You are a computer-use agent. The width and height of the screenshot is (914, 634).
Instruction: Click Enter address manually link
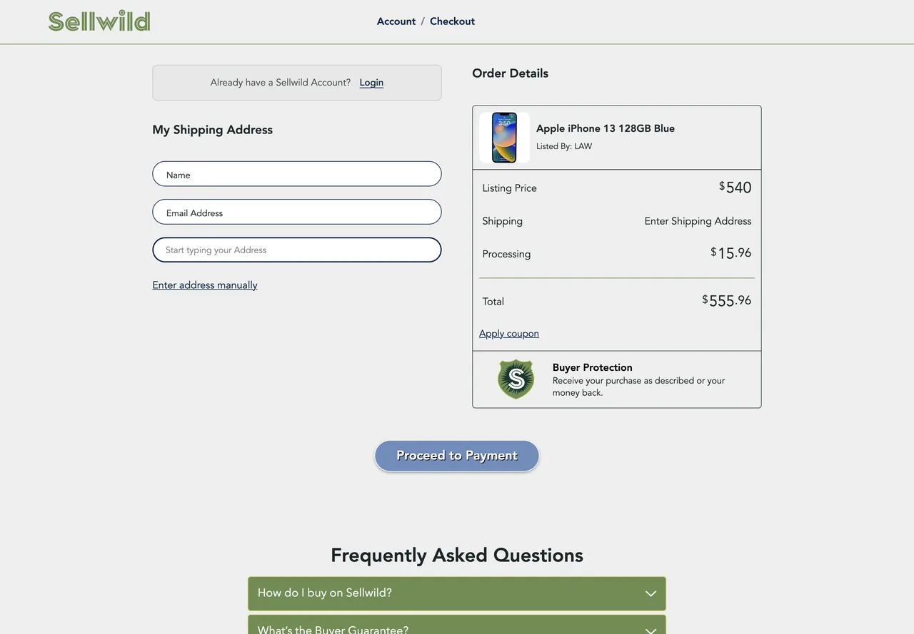205,285
